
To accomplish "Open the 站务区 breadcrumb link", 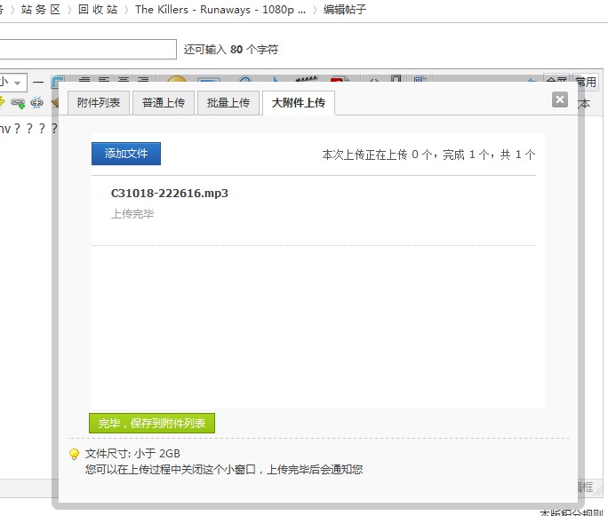I will [x=41, y=9].
